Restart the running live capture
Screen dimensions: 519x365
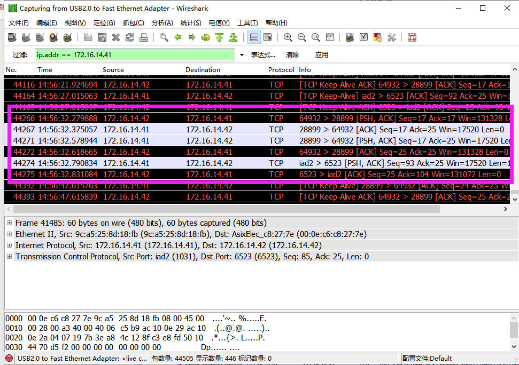[x=68, y=37]
